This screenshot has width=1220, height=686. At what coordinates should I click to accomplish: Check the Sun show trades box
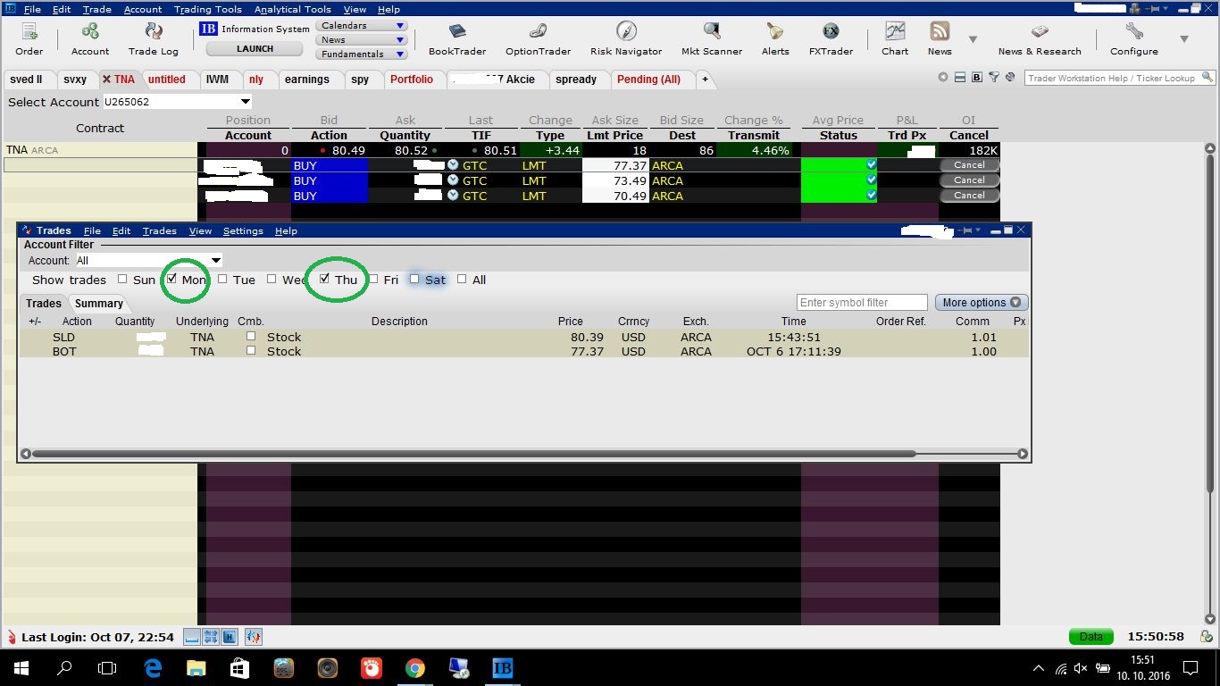coord(122,279)
